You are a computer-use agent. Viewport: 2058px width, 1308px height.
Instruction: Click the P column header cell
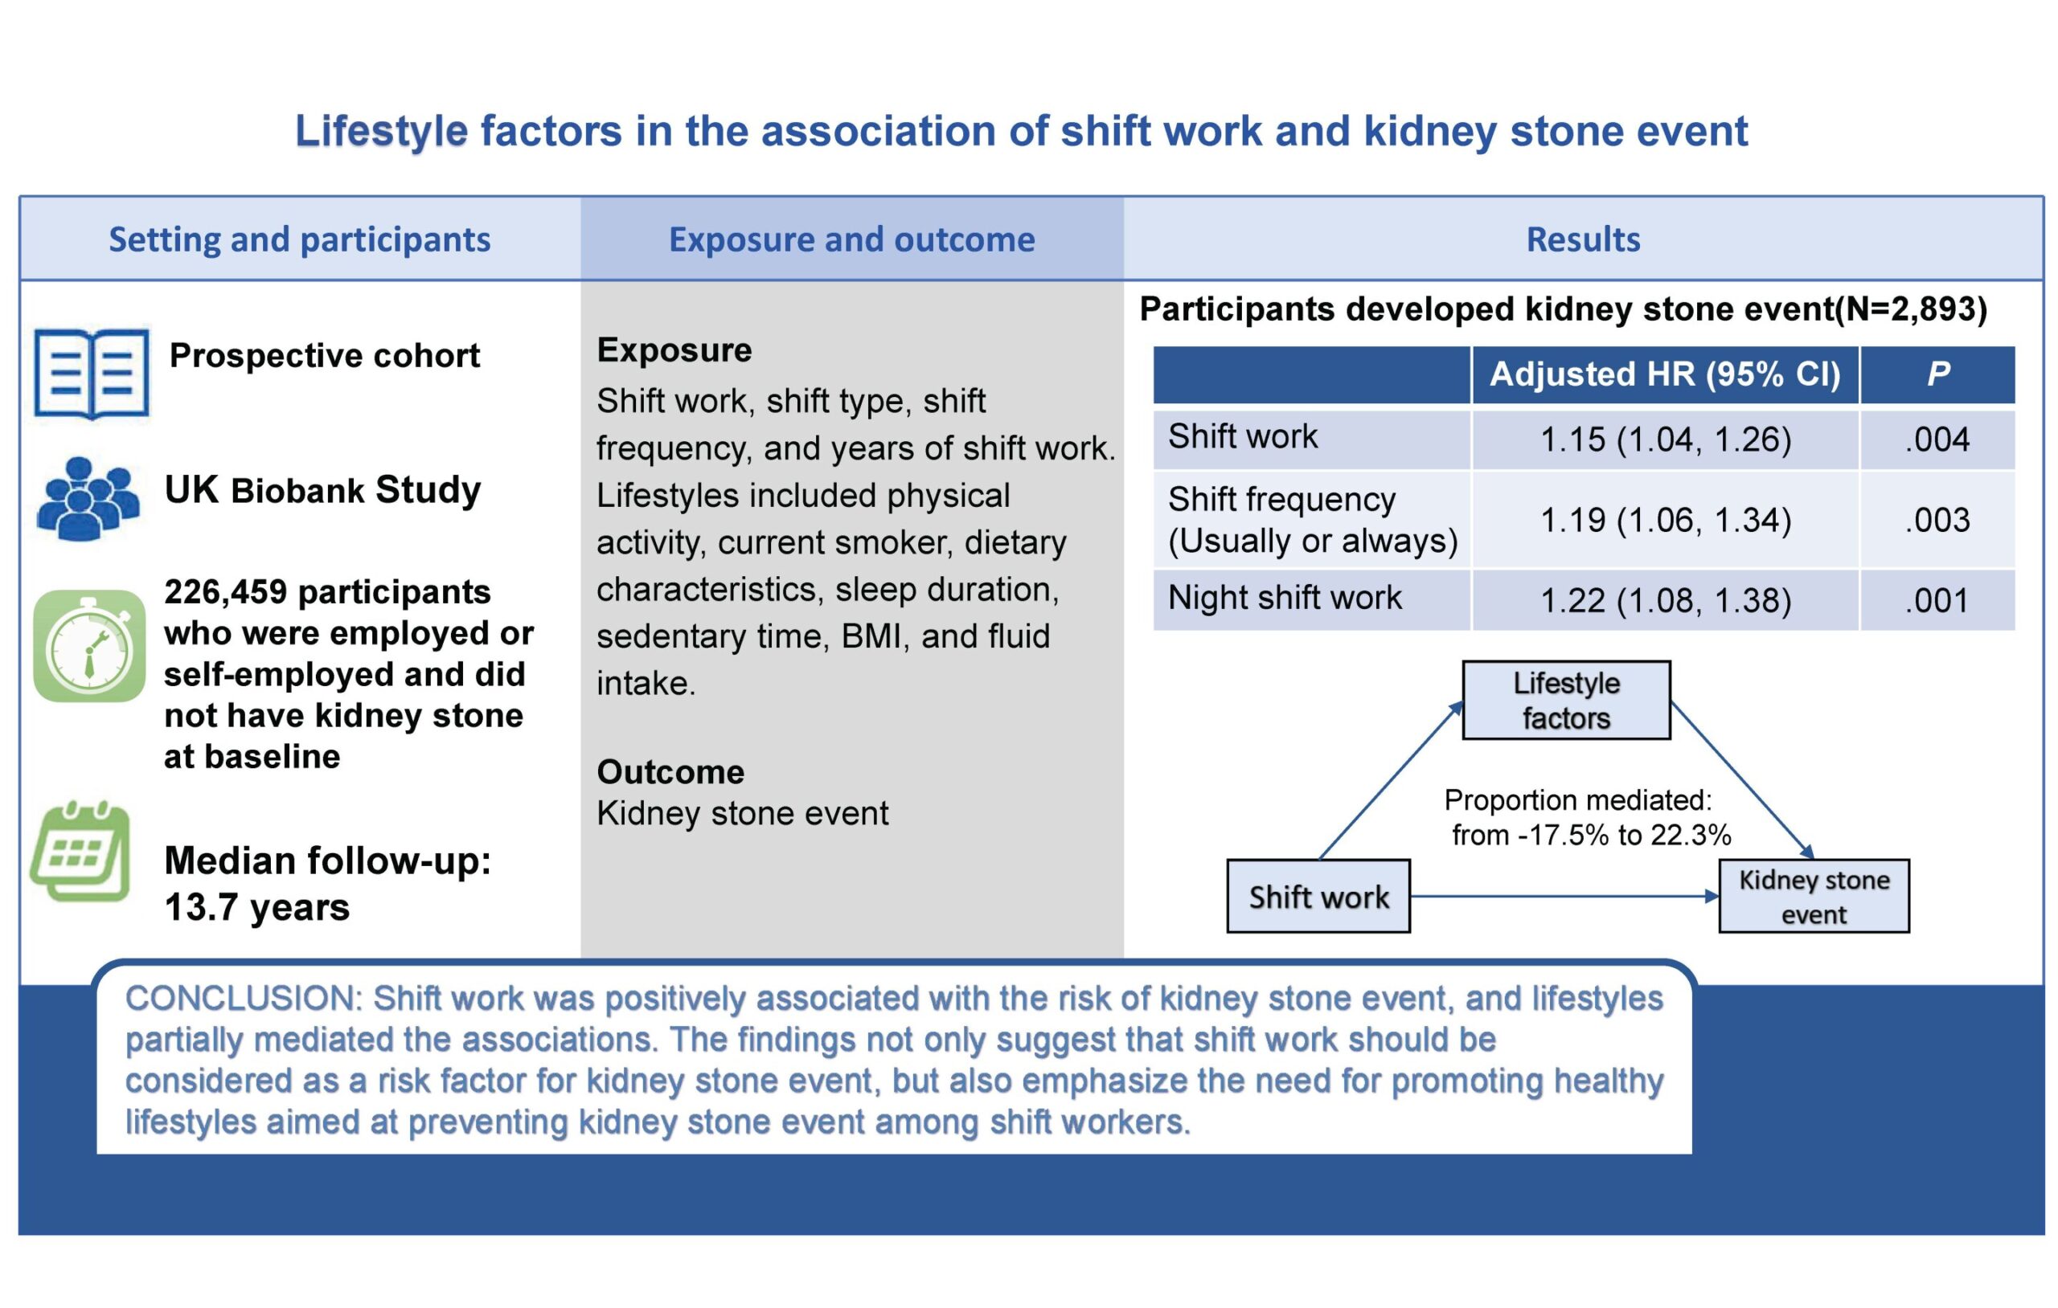coord(1937,374)
